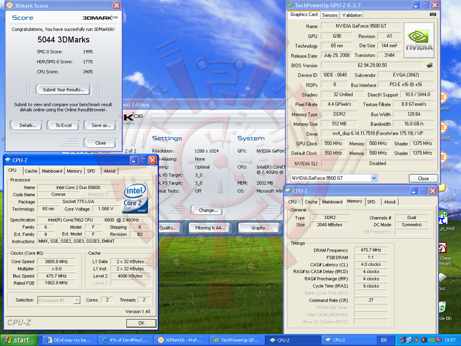Click the NVIDIA logo in GPU-Z
Screen dimensions: 461x346
[419, 40]
